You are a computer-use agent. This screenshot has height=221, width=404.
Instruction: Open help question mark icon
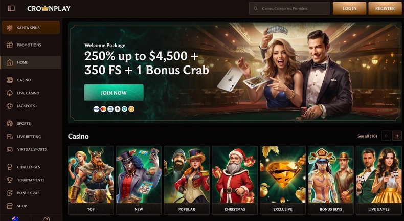(47, 219)
